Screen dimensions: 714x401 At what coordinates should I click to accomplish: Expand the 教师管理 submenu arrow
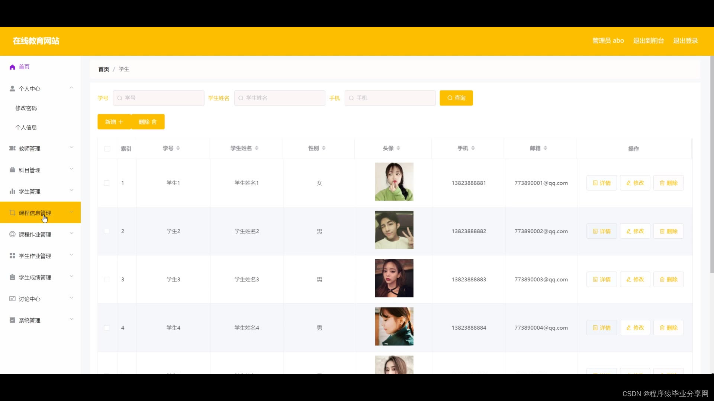pos(71,147)
